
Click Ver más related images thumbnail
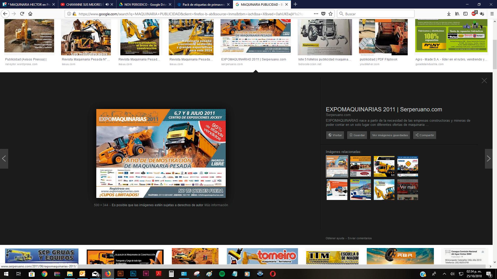coord(407,190)
